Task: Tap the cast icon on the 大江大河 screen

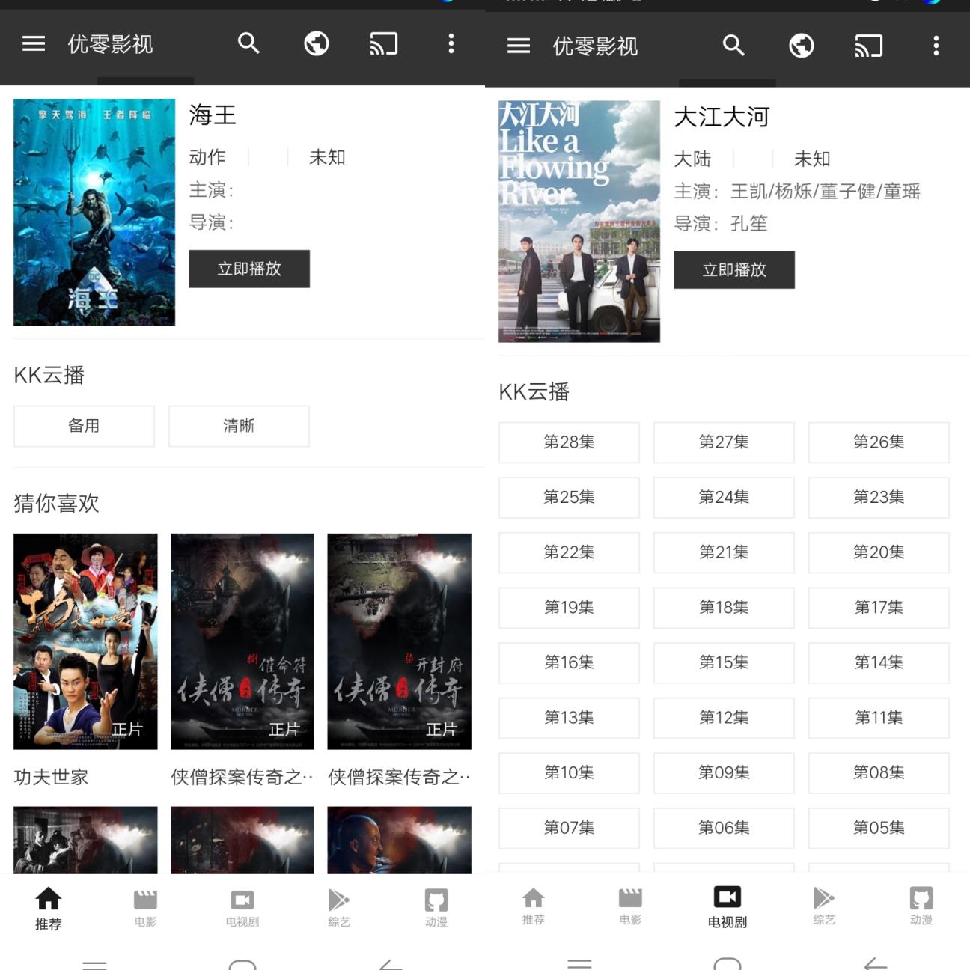Action: [x=868, y=46]
